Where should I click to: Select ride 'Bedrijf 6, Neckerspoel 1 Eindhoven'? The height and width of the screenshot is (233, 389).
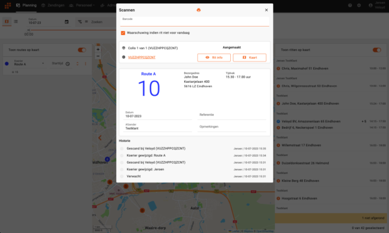click(x=331, y=128)
